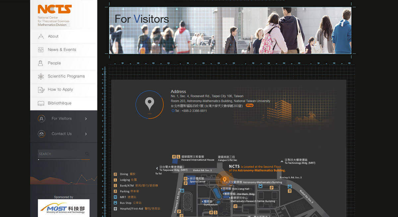Click the orange NCTS map pin
Image resolution: width=398 pixels, height=217 pixels.
[x=224, y=180]
